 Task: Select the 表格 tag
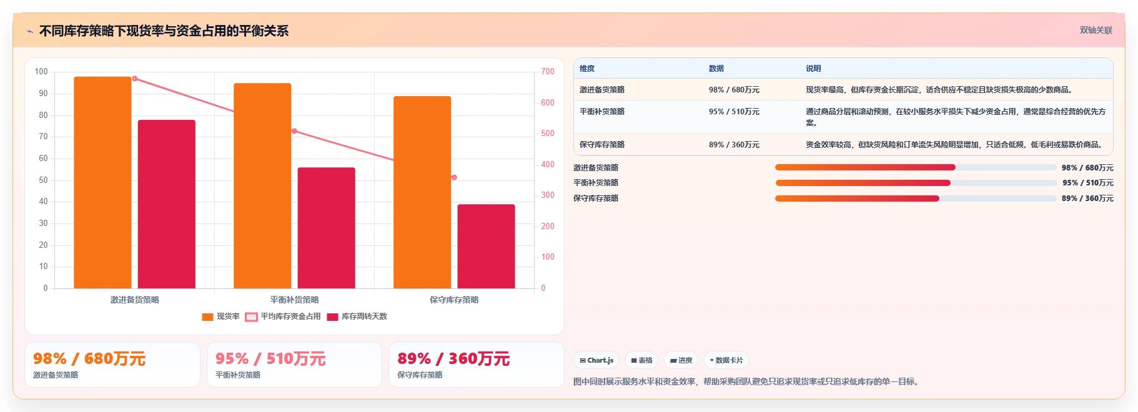pos(641,360)
